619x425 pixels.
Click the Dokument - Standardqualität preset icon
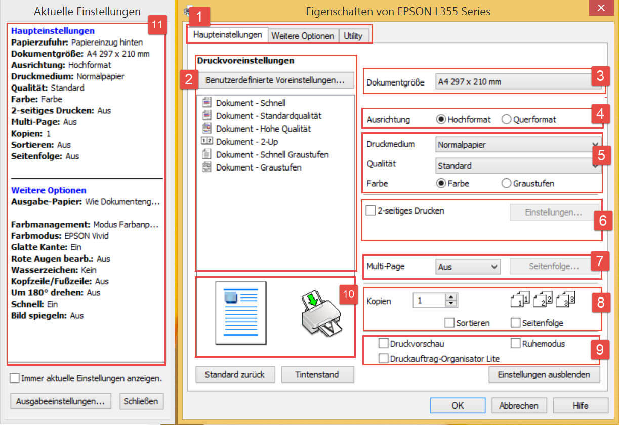click(x=206, y=116)
